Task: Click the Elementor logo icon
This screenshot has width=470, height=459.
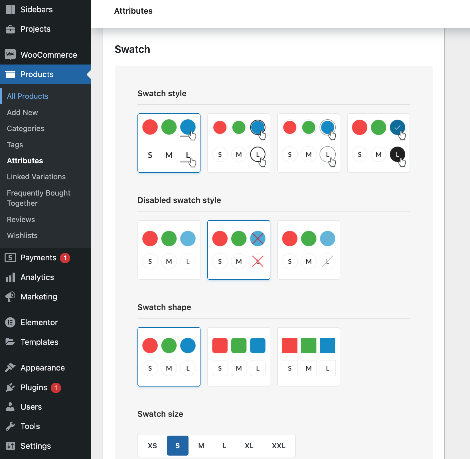Action: coord(10,322)
